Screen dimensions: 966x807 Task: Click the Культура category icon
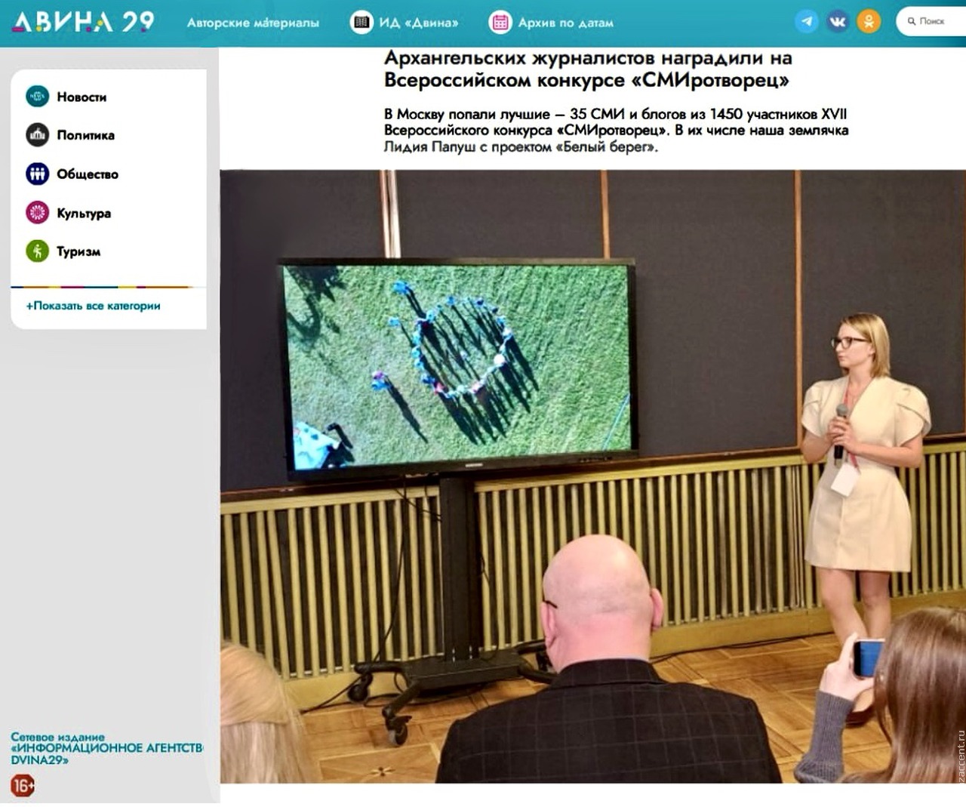click(37, 213)
